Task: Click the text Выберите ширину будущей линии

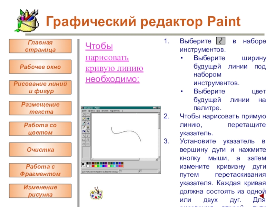Action: [230, 62]
